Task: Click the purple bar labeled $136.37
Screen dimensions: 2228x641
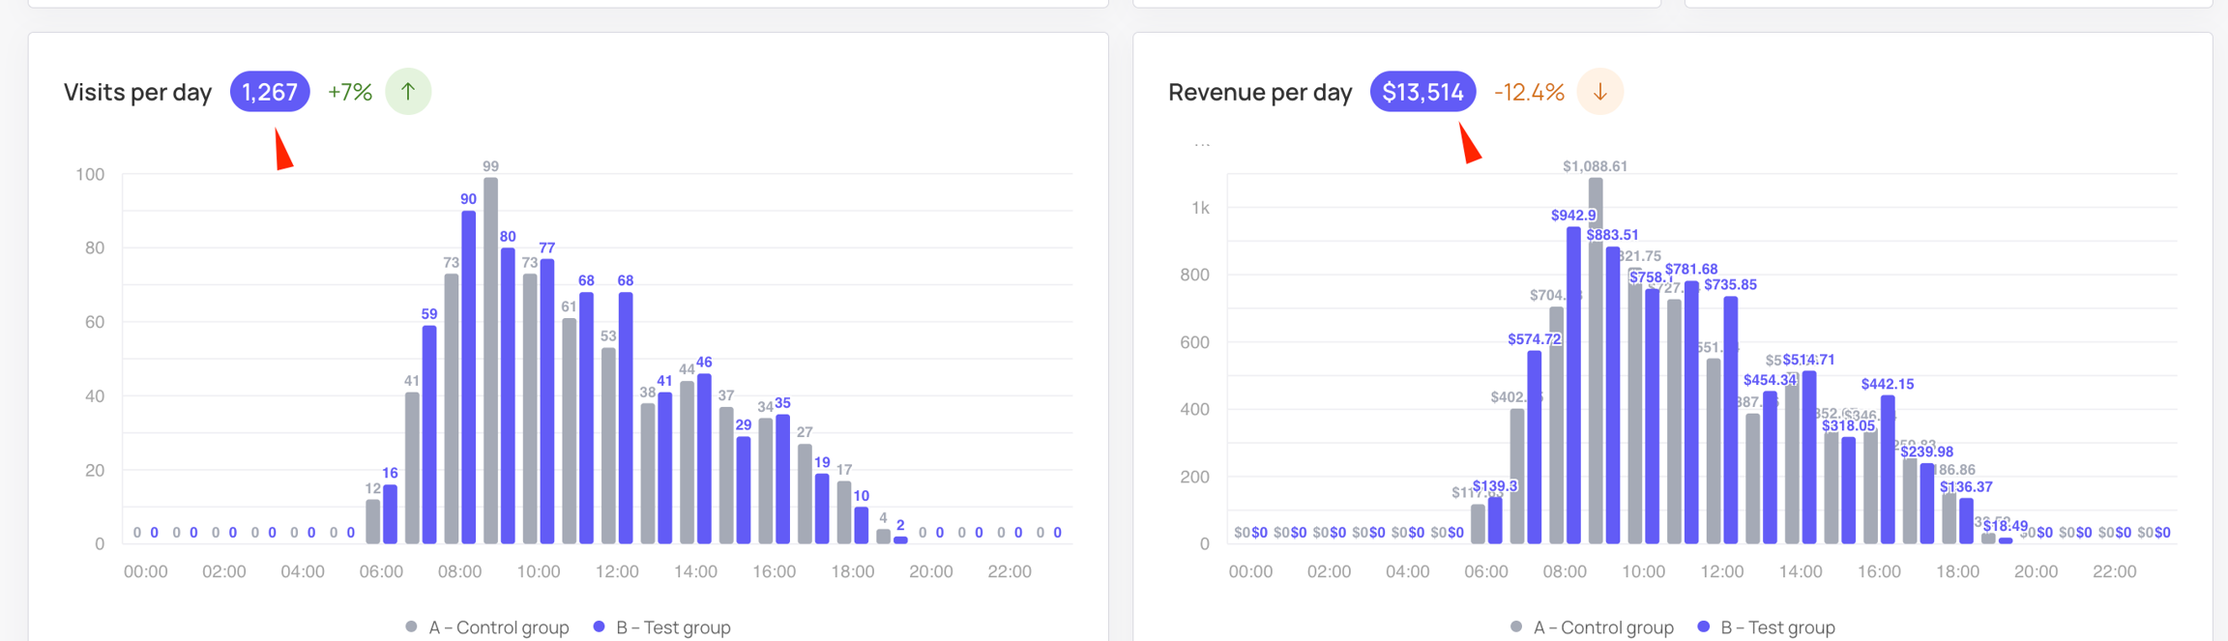Action: coord(1966,520)
